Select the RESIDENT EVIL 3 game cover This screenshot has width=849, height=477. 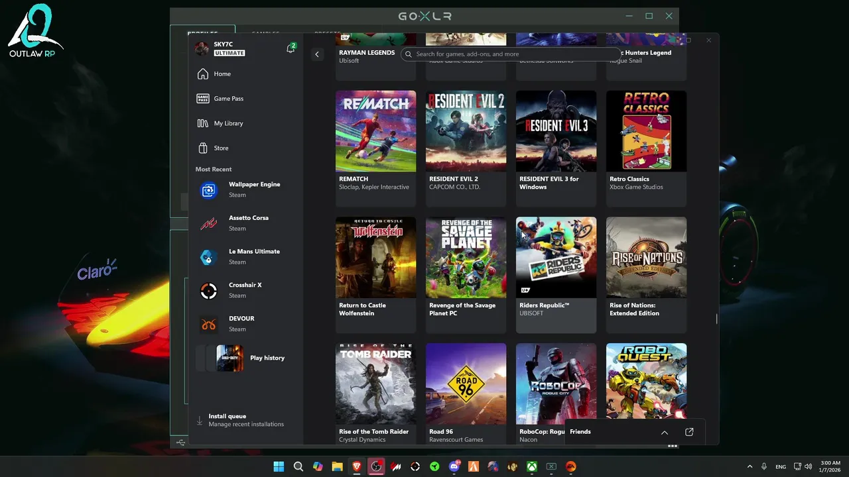point(556,131)
